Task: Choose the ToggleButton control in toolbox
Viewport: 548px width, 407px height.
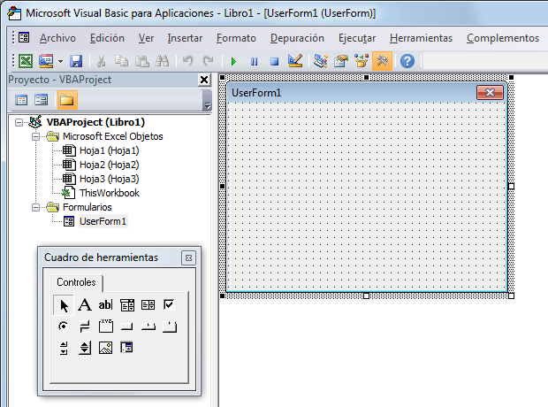Action: pos(85,326)
